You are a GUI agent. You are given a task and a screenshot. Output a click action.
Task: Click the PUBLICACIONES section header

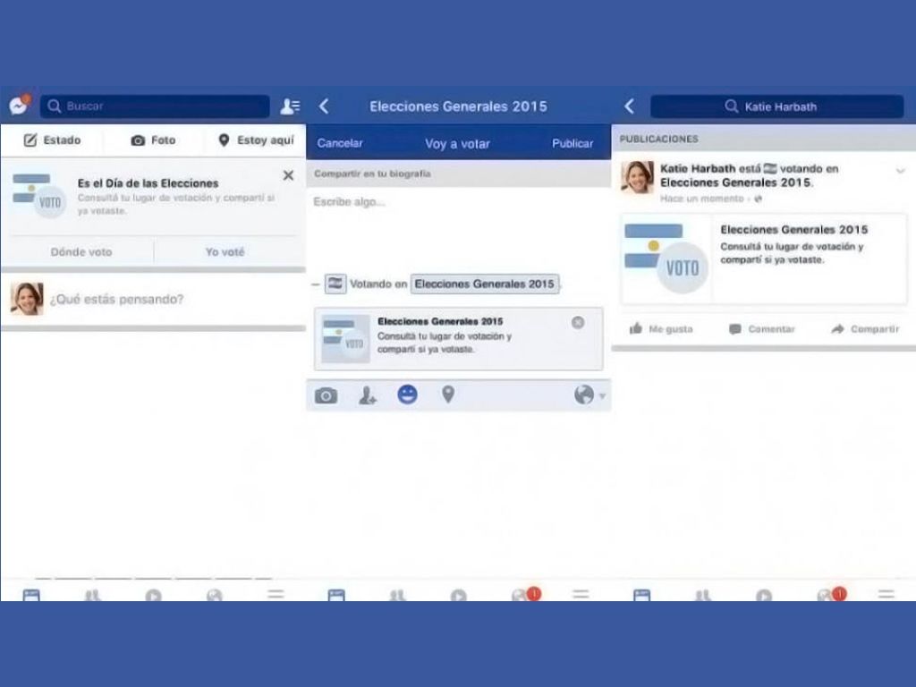click(658, 139)
